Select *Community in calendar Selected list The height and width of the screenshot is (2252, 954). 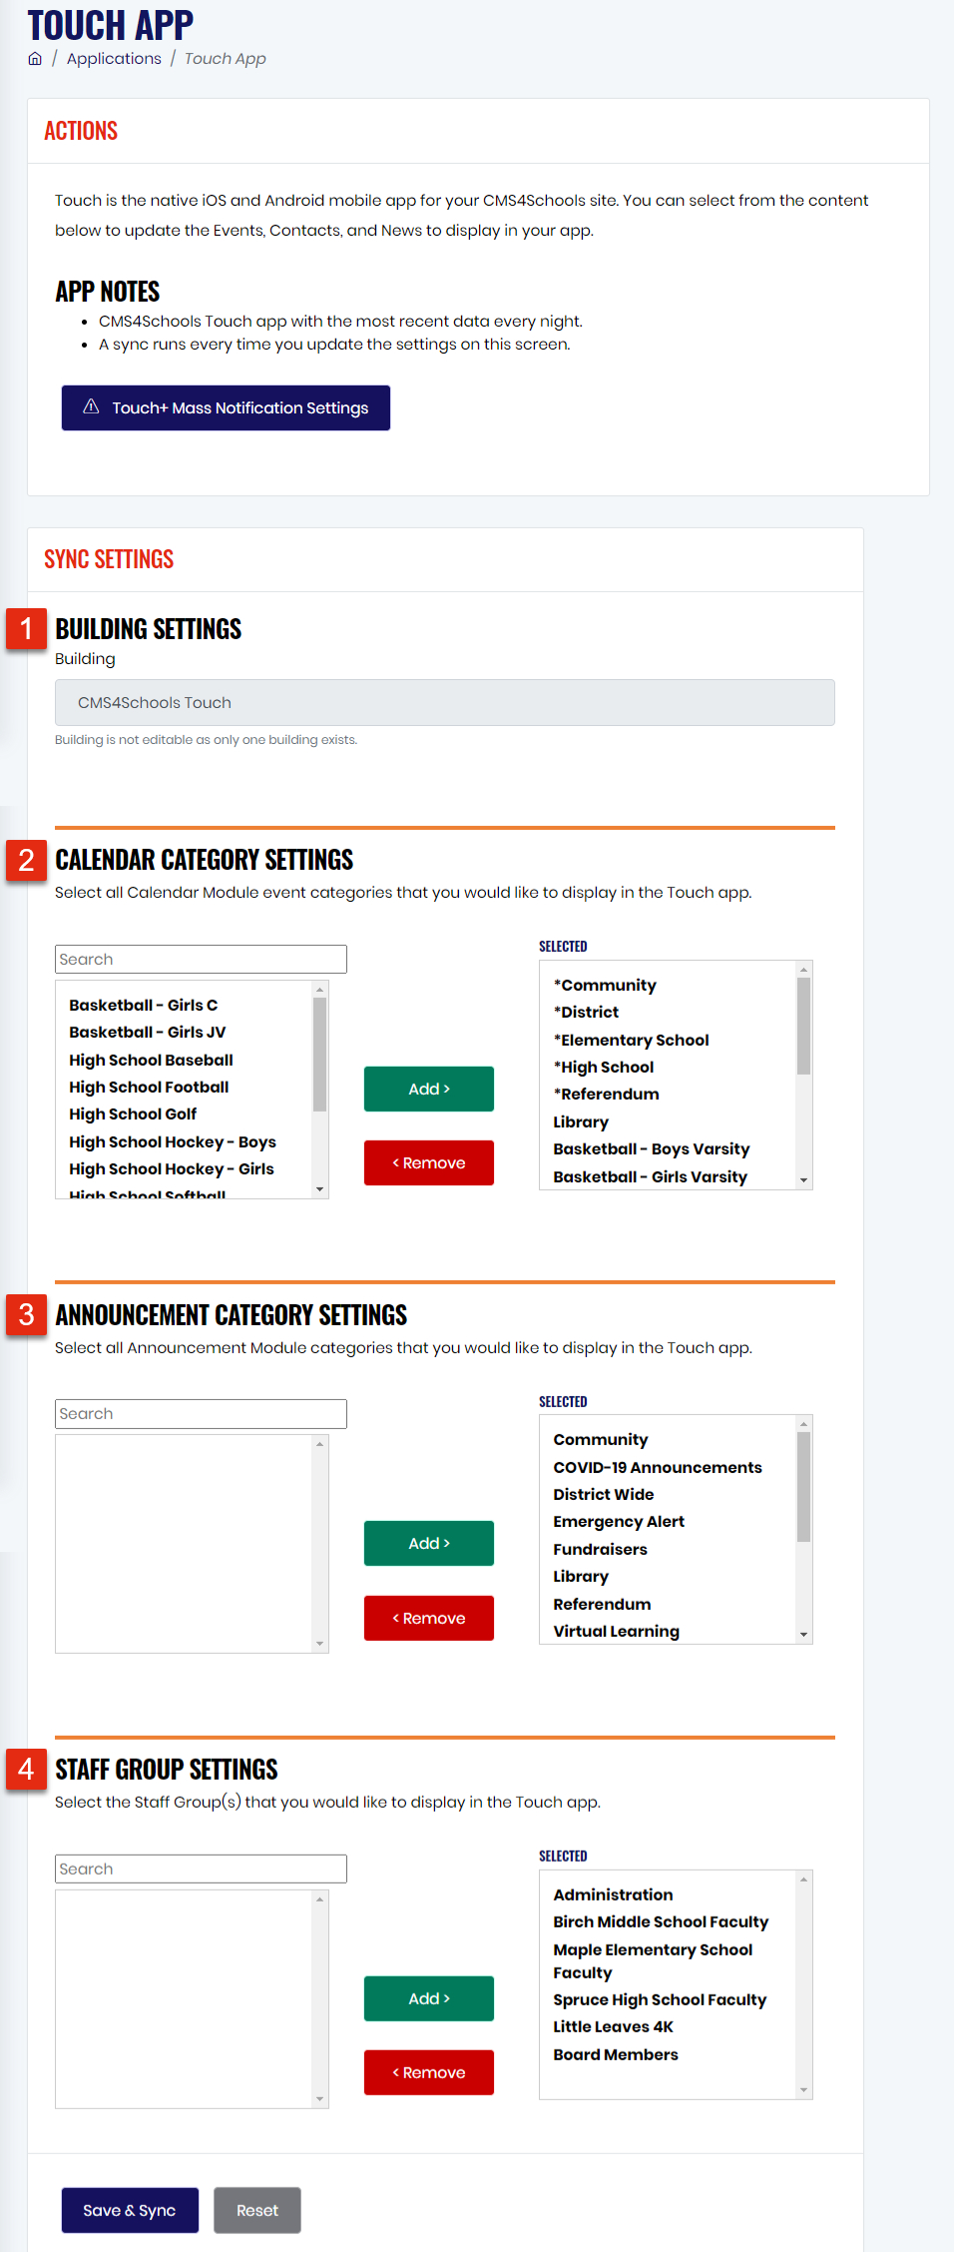tap(605, 985)
